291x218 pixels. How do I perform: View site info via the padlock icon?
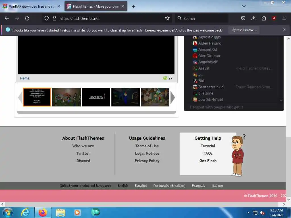tap(54, 18)
